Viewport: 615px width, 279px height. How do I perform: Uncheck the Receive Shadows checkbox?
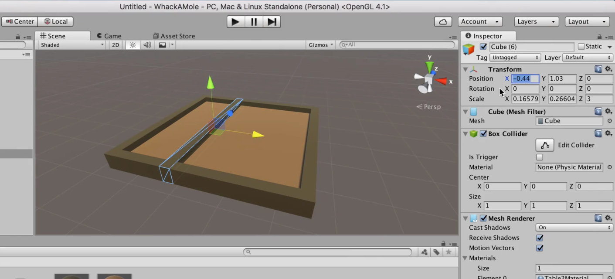[x=540, y=238]
